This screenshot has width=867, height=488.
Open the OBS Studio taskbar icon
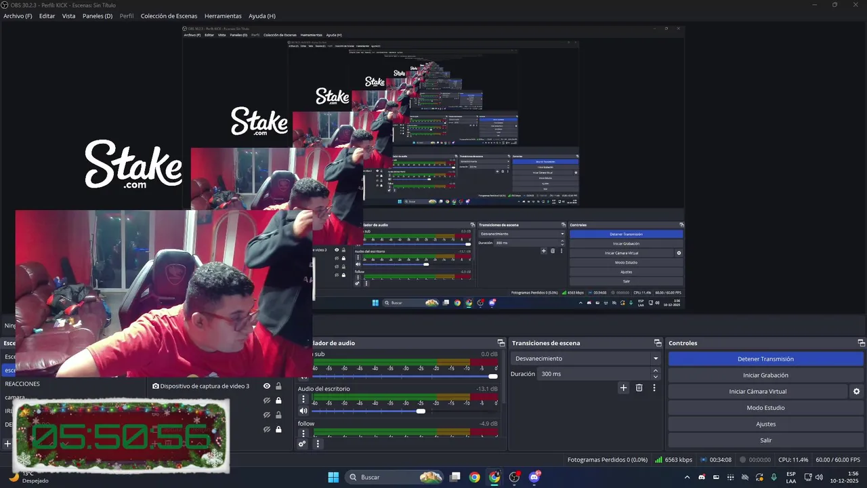[514, 477]
